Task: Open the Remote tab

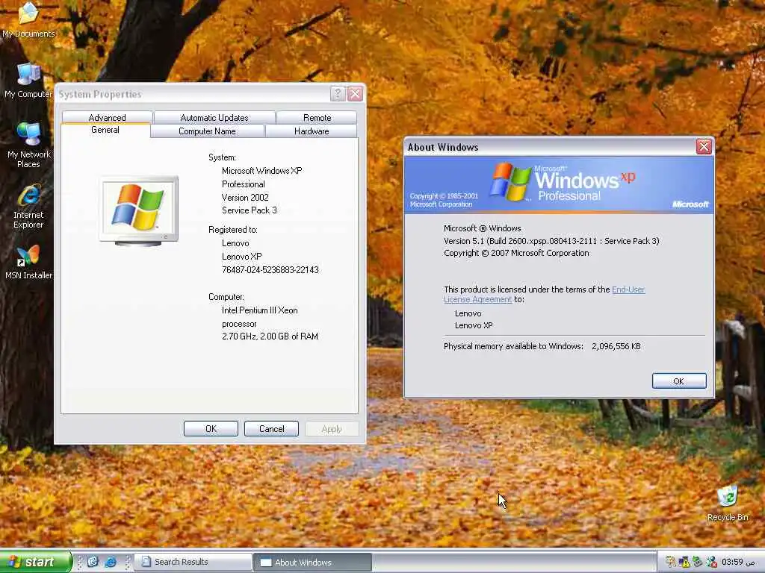Action: tap(317, 117)
